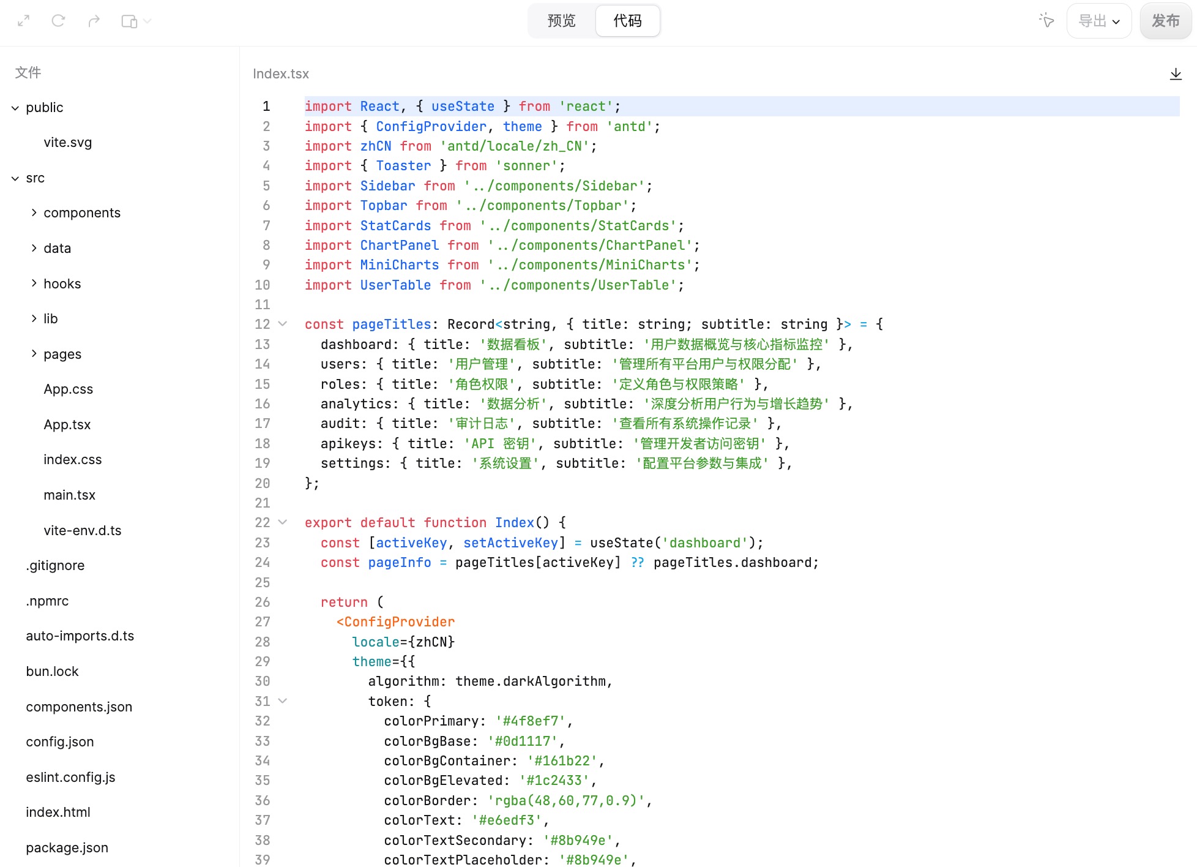Expand the pages folder

click(34, 353)
